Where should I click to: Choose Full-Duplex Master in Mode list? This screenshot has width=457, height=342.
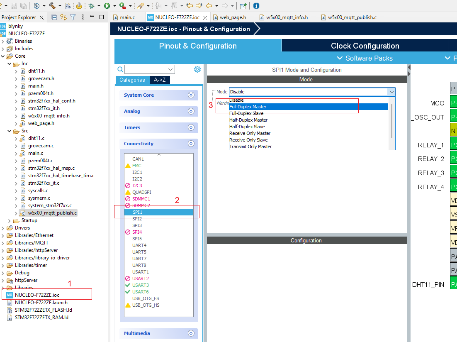pyautogui.click(x=309, y=107)
